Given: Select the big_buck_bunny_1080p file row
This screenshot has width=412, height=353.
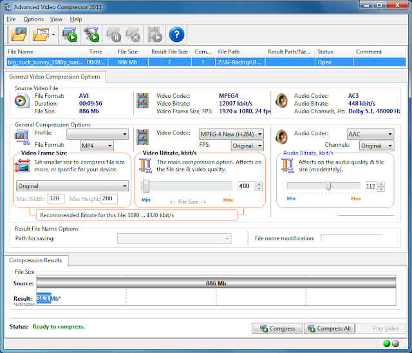Looking at the screenshot, I should click(x=206, y=62).
